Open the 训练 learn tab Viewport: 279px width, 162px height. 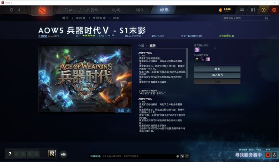(x=140, y=10)
